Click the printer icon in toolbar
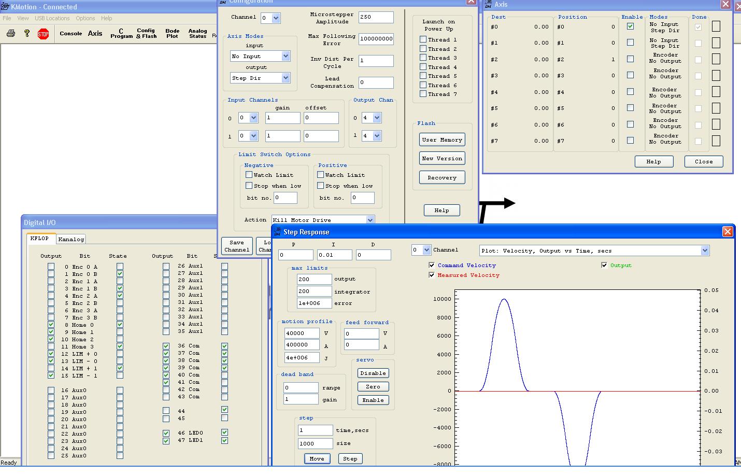The width and height of the screenshot is (741, 474). [11, 34]
